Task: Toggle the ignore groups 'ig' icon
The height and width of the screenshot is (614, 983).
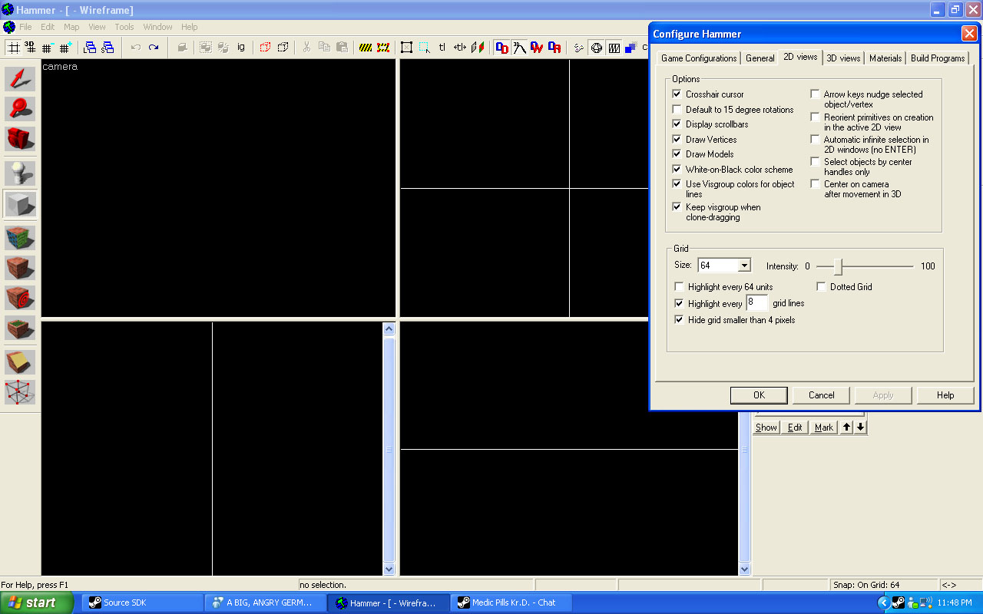Action: click(x=241, y=48)
